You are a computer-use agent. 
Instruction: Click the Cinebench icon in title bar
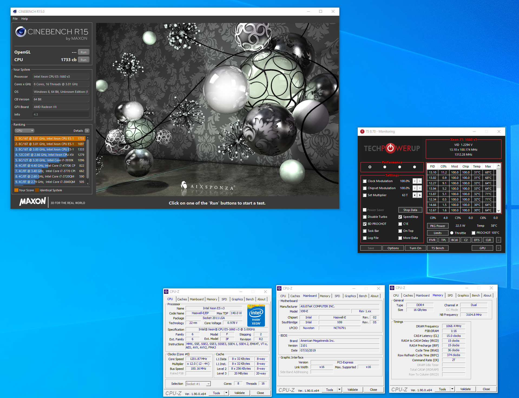(15, 11)
